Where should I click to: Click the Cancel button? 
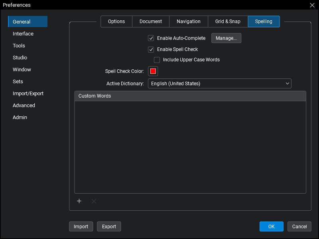click(x=299, y=227)
